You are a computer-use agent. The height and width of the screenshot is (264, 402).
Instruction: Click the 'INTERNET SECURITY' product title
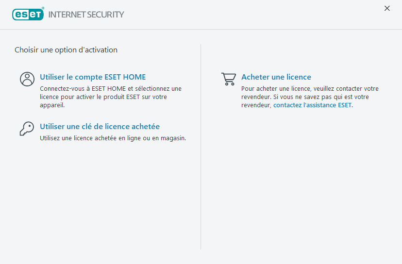coord(86,15)
